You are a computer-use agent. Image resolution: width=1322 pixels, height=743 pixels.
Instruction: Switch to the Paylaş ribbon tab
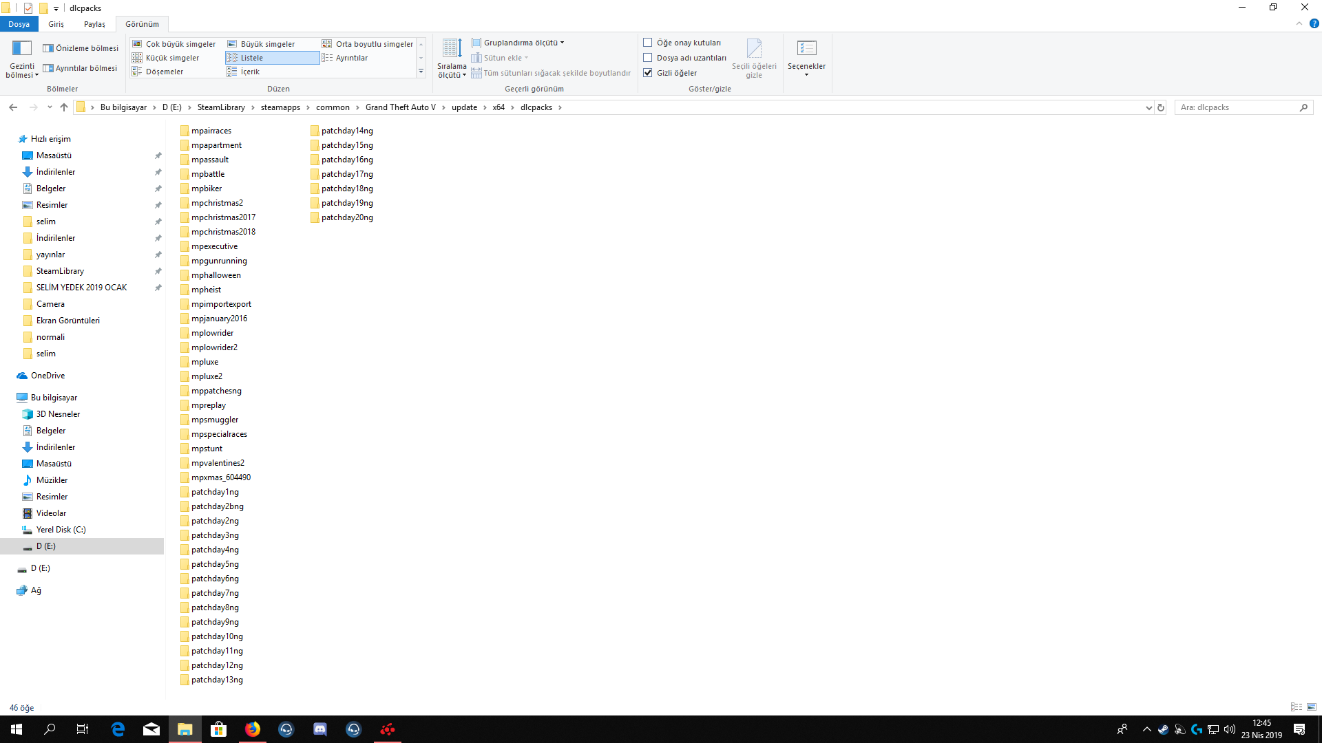click(94, 24)
